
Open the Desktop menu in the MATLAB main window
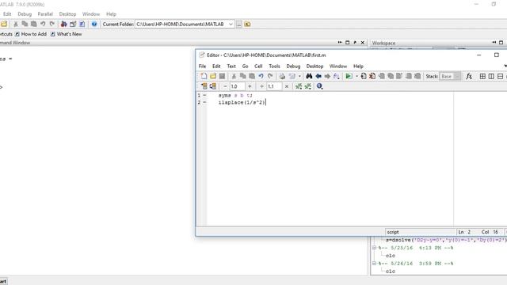point(67,14)
